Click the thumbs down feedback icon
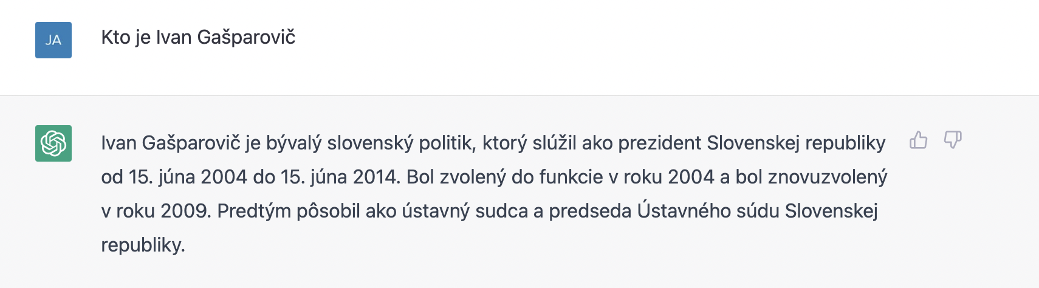 (x=952, y=140)
